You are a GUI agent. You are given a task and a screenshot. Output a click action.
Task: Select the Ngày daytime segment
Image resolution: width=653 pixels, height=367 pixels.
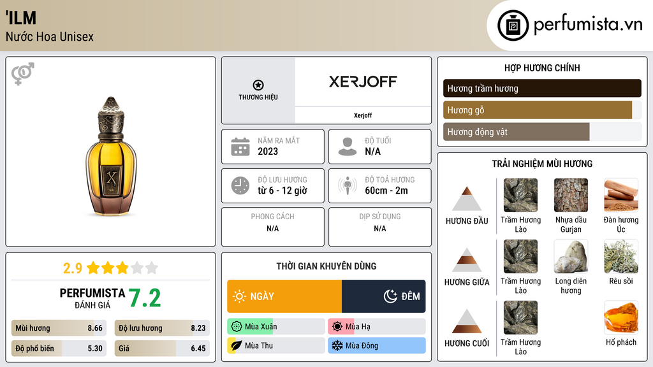click(x=284, y=296)
